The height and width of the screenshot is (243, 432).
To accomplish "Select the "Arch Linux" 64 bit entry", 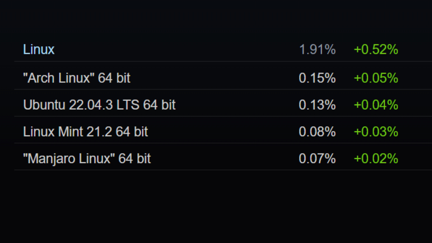I will tap(77, 78).
